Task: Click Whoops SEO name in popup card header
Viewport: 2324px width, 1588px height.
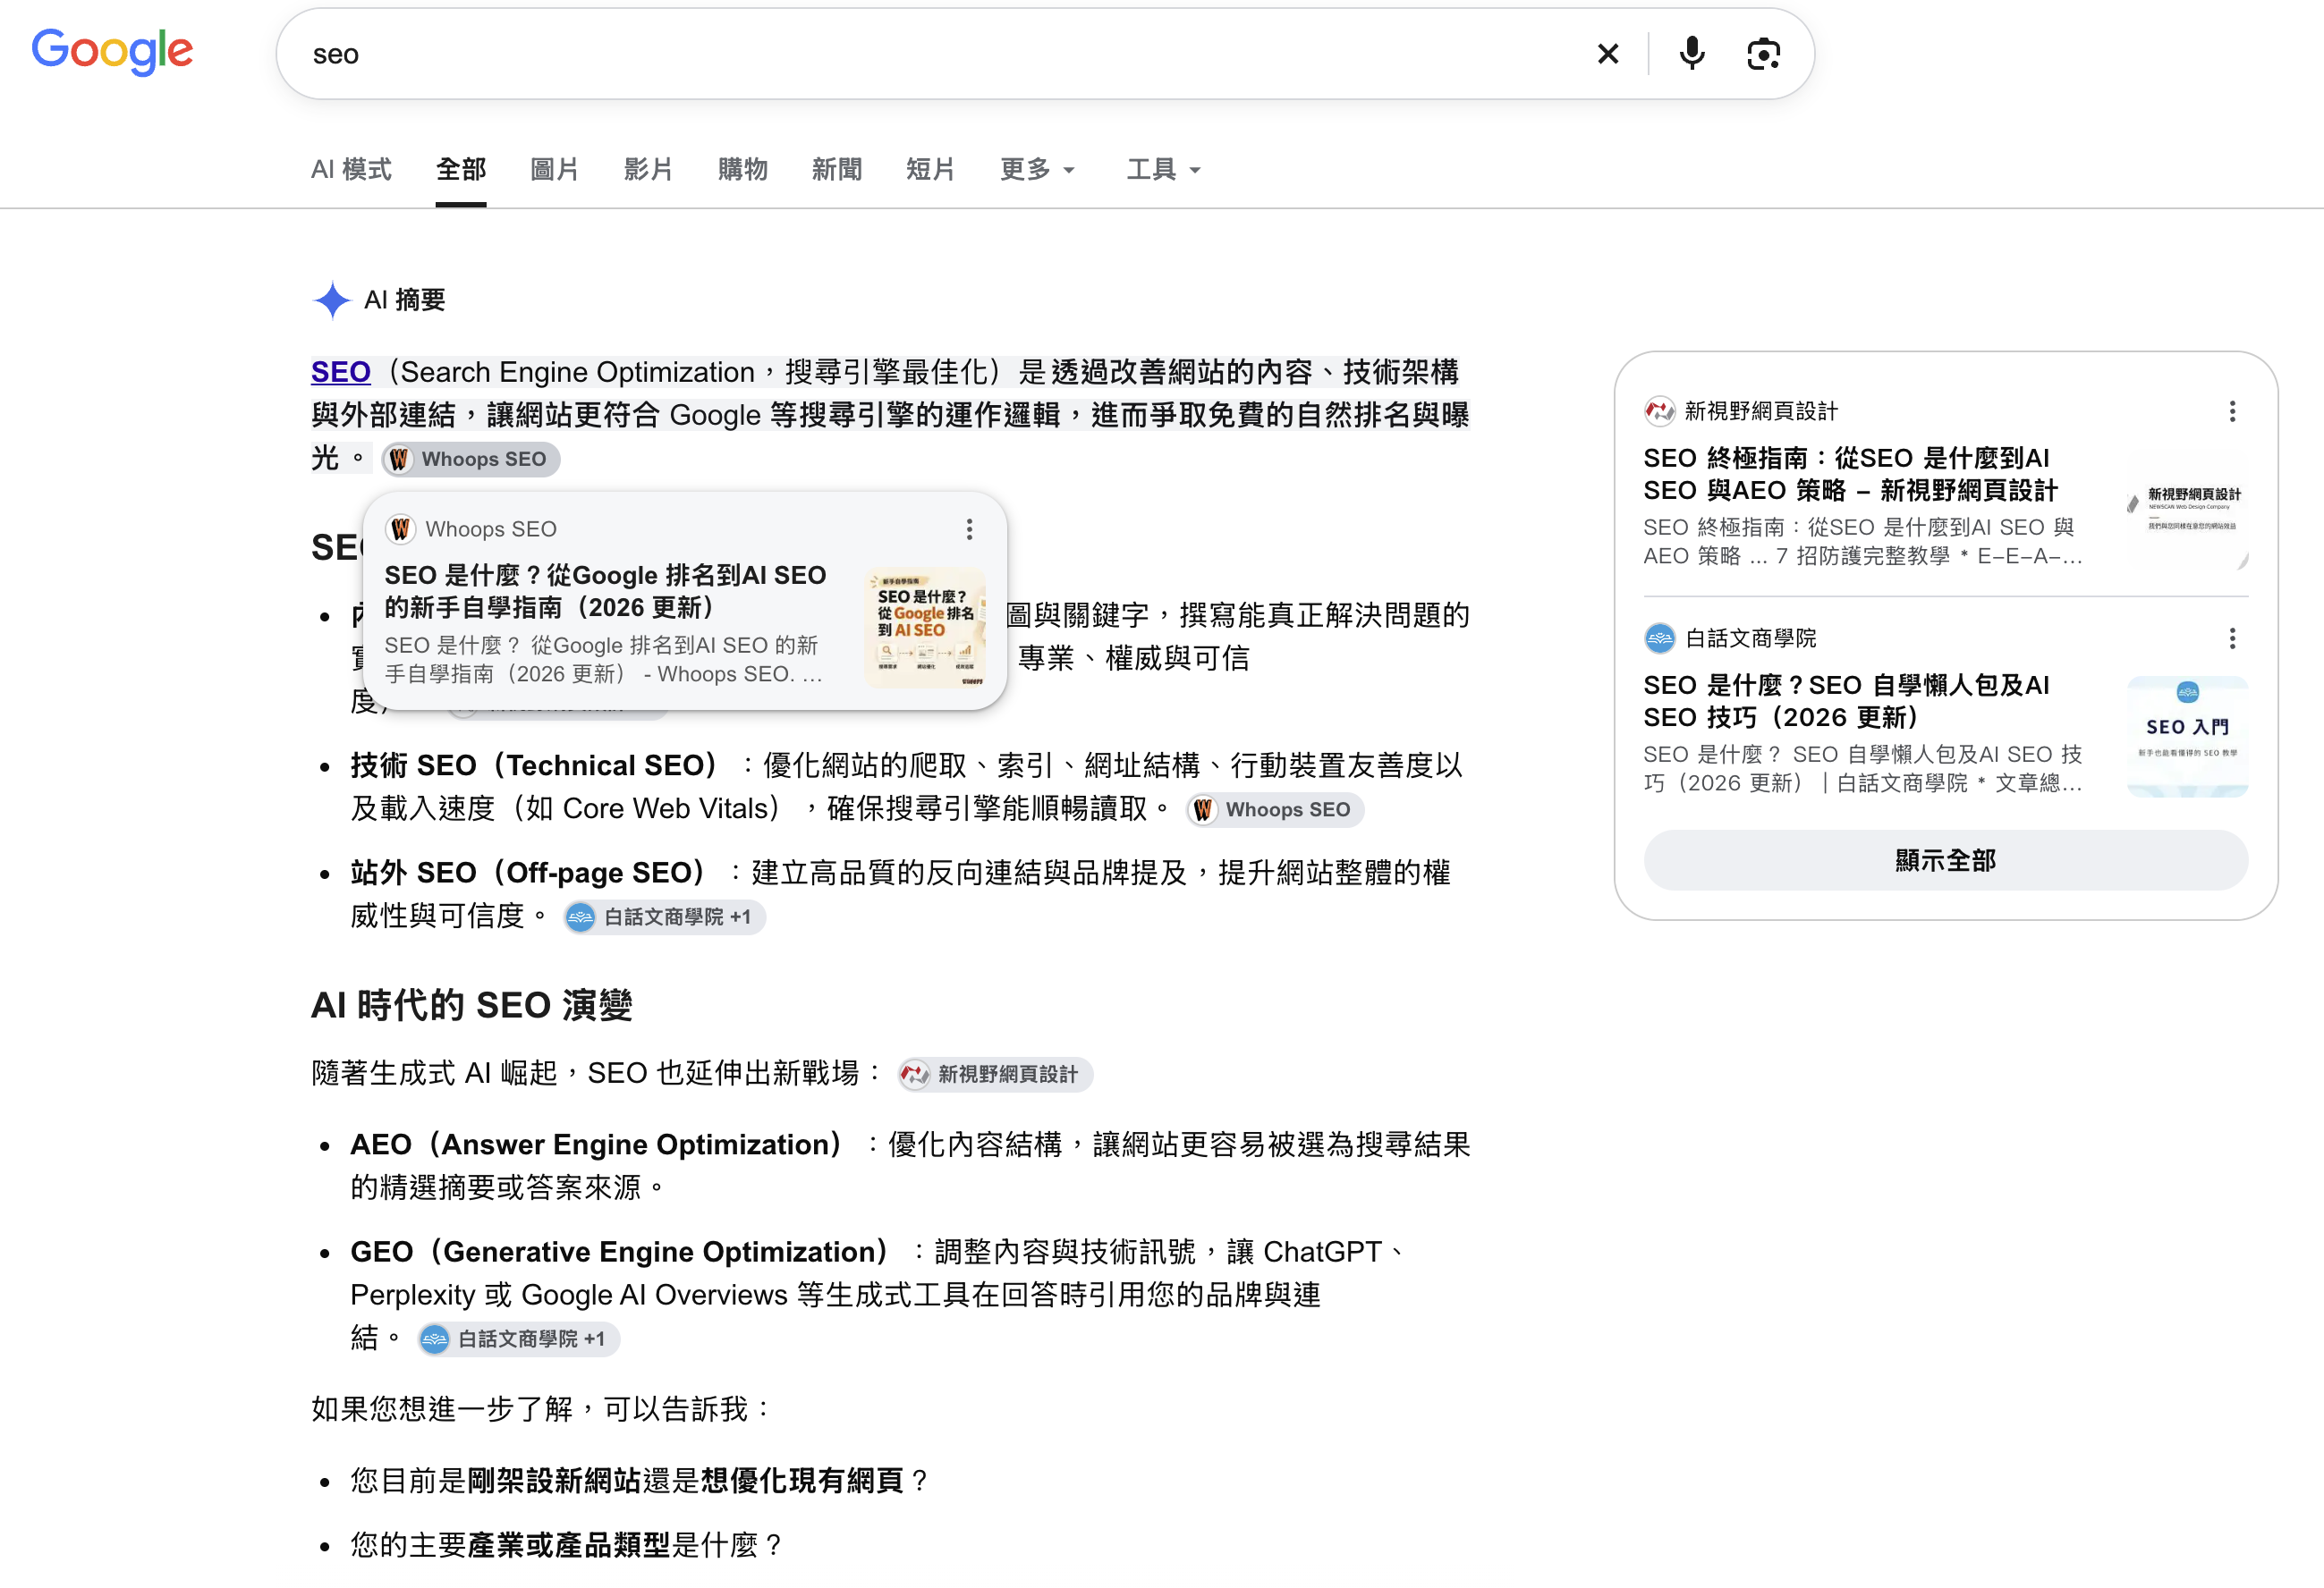Action: coord(491,528)
